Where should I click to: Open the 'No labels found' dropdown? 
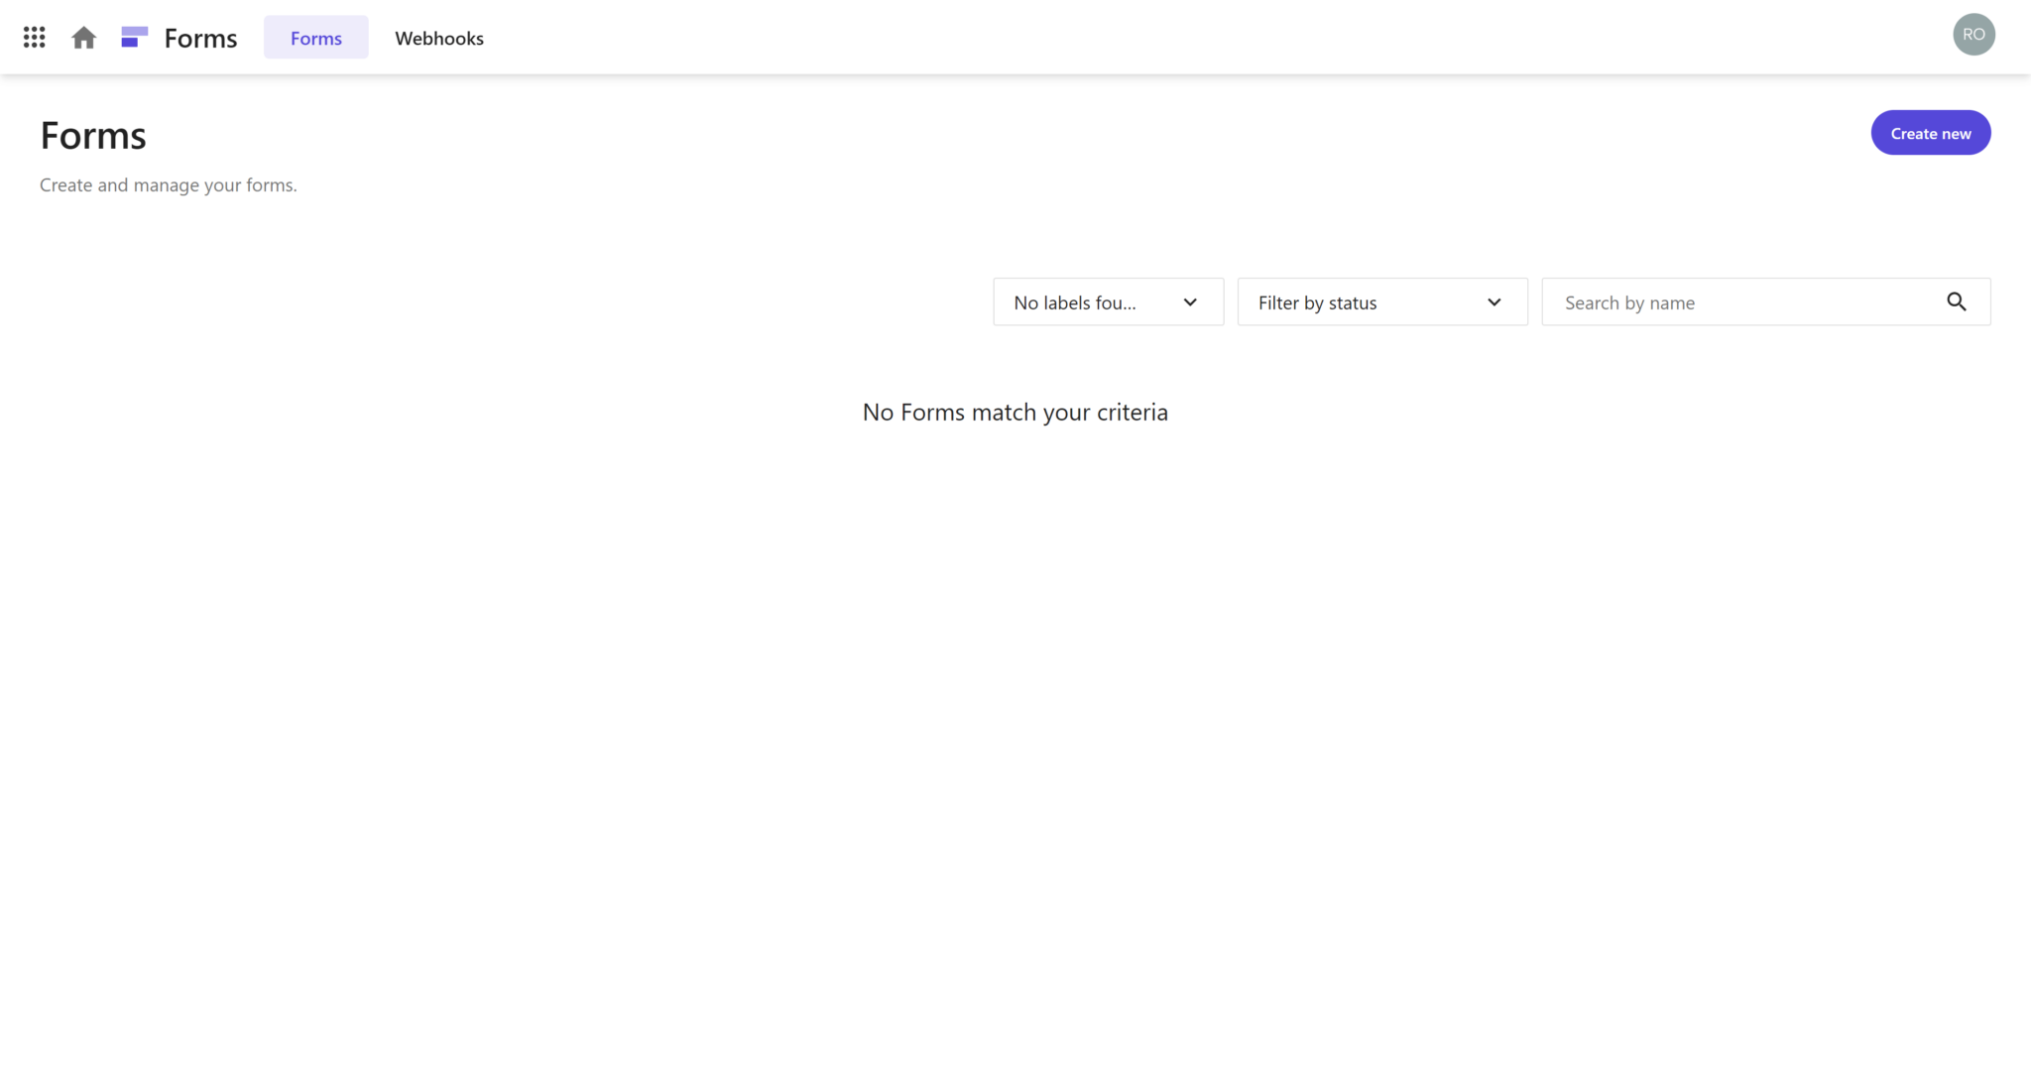coord(1107,302)
